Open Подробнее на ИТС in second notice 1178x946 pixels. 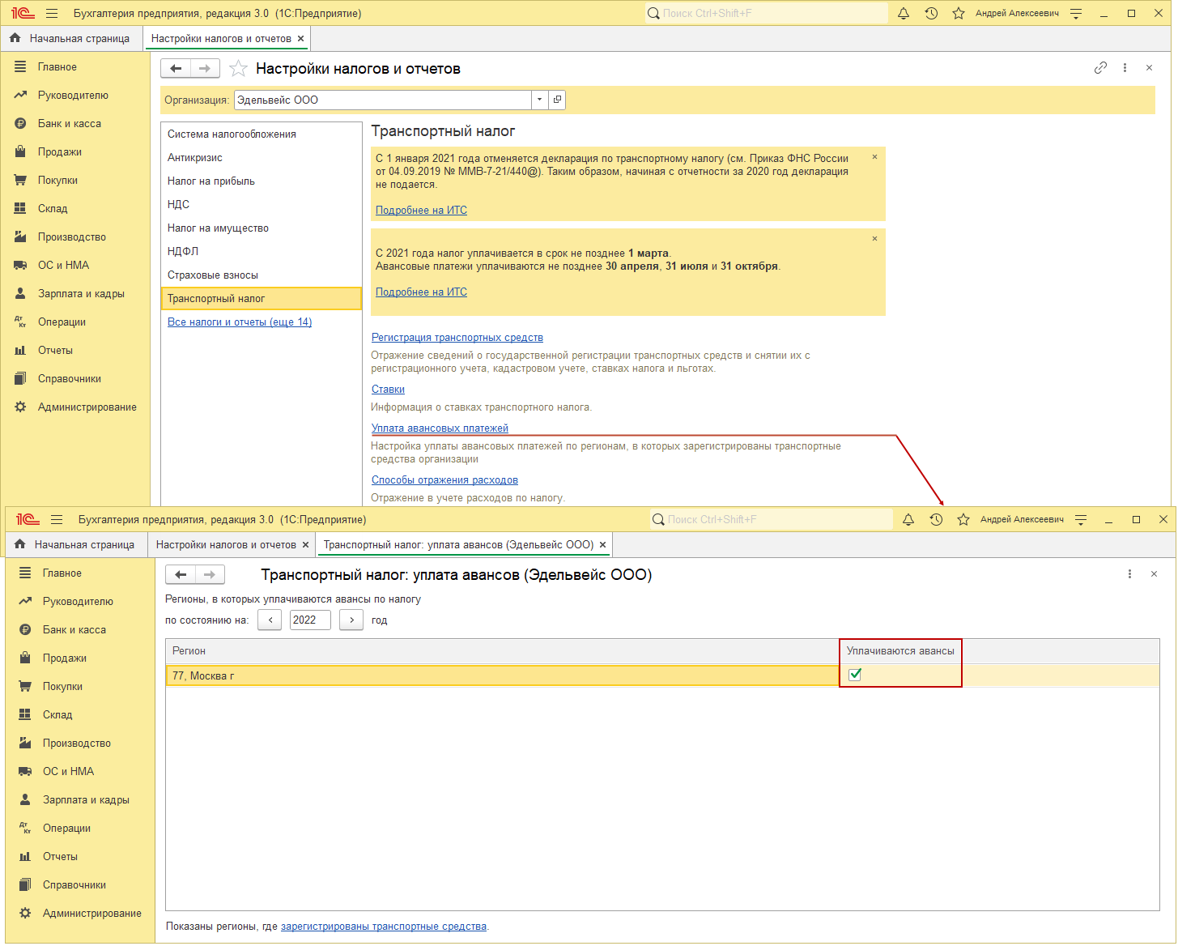421,292
